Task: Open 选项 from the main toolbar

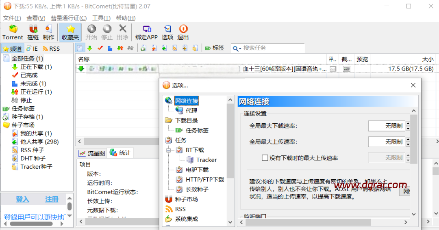Action: tap(167, 32)
